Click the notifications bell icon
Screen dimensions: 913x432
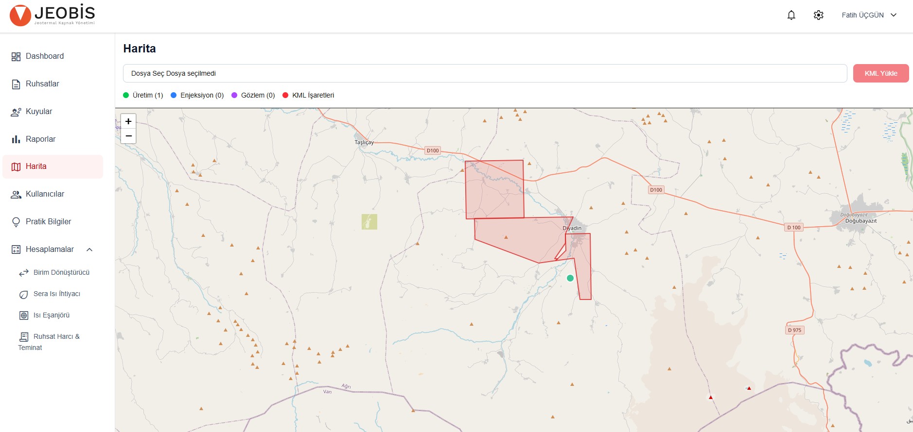(791, 16)
